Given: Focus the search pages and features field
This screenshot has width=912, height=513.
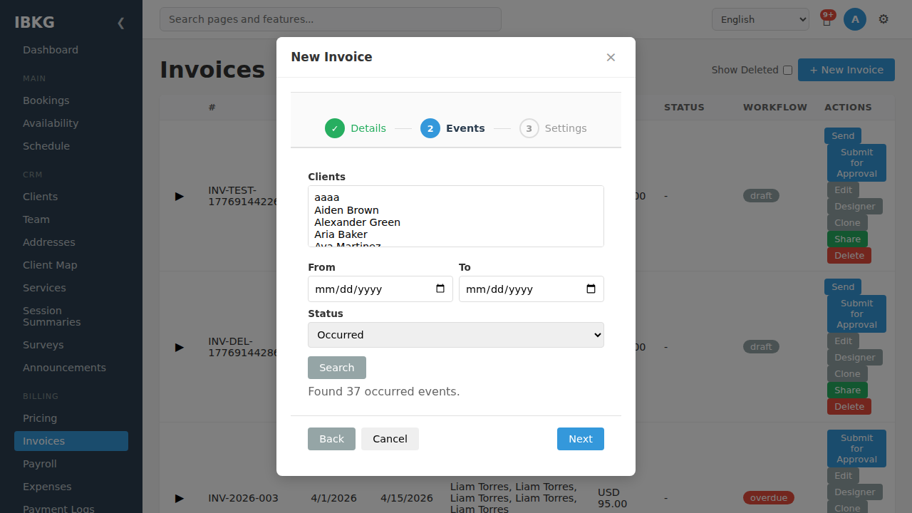Looking at the screenshot, I should (331, 19).
